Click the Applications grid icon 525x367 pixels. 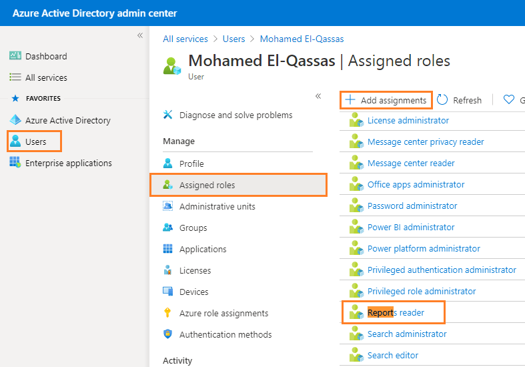167,249
